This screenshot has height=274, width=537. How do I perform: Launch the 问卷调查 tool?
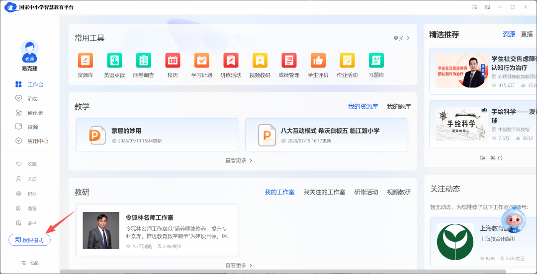(x=144, y=60)
